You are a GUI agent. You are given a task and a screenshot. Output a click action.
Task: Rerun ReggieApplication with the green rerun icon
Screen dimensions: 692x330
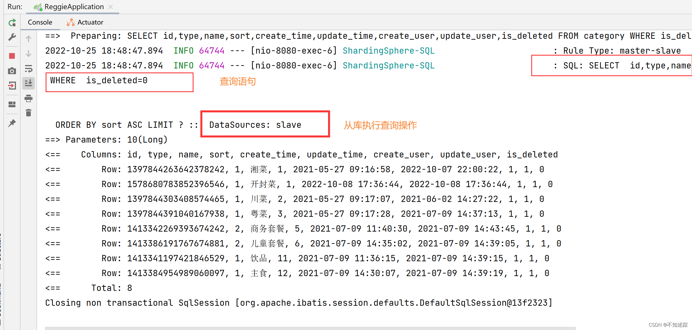coord(12,23)
